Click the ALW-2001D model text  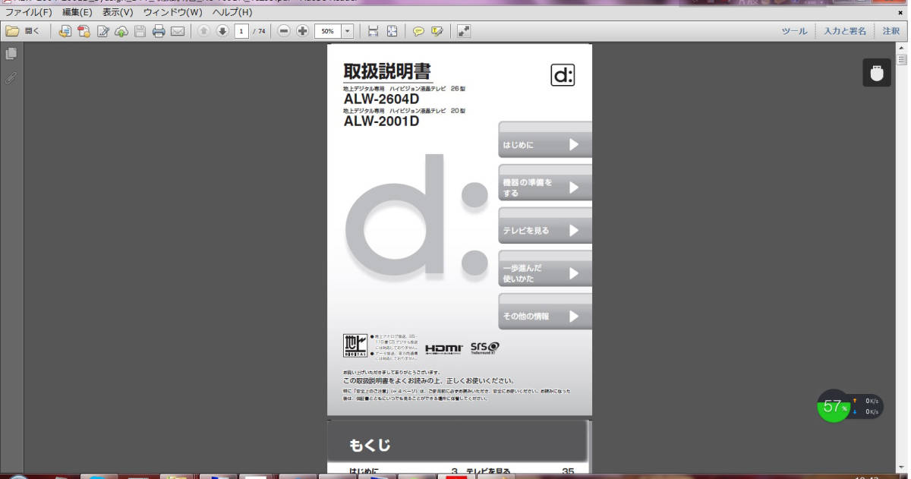(381, 121)
